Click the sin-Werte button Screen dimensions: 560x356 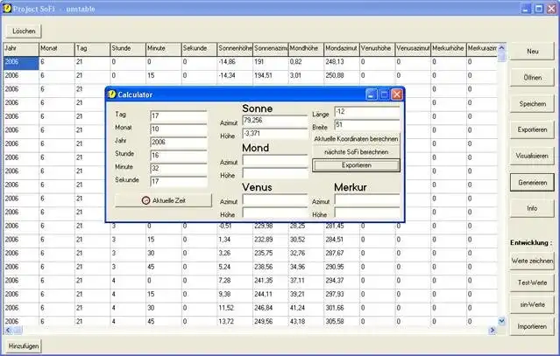[532, 304]
